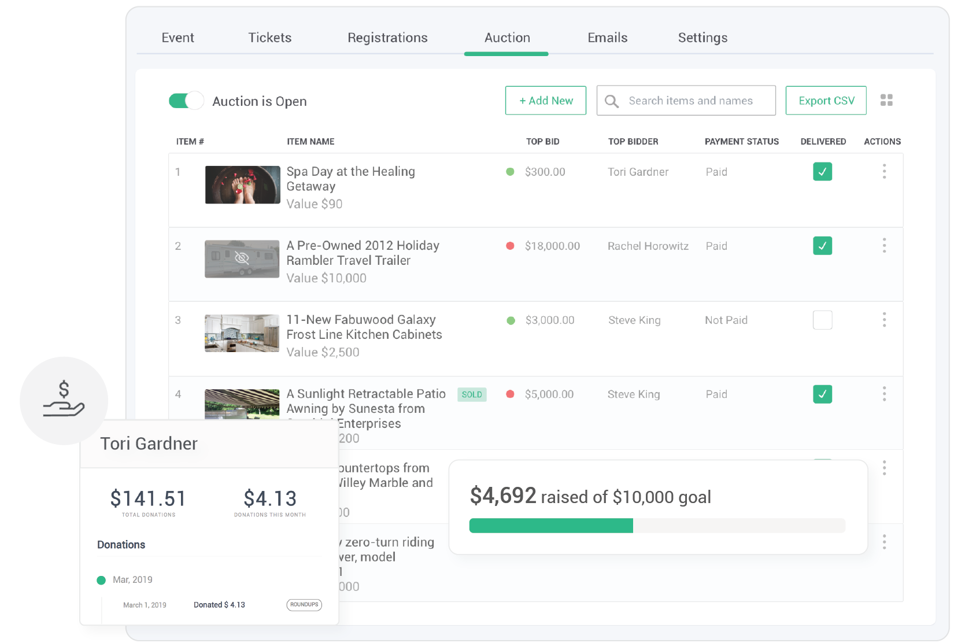Click the + Add New button
The width and height of the screenshot is (965, 643).
click(x=546, y=101)
